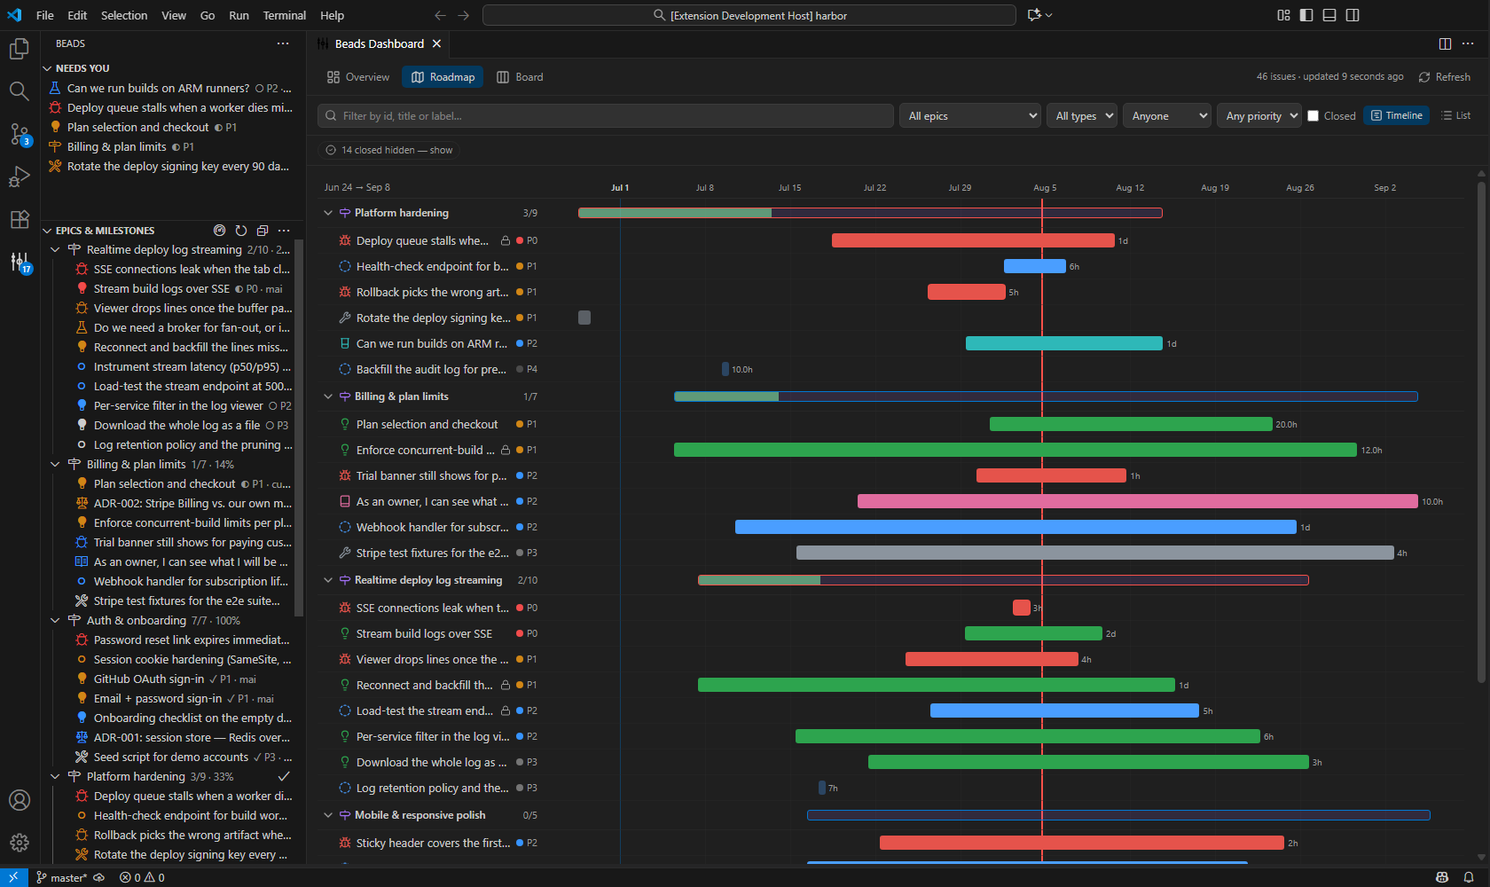Go forward in navigation history
Viewport: 1490px width, 887px height.
coord(464,15)
